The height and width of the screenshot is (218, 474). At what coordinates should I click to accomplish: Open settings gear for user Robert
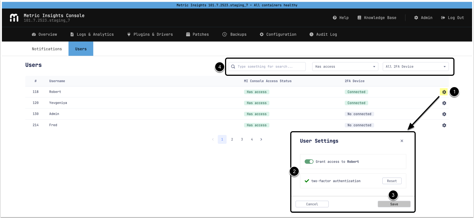tap(444, 92)
